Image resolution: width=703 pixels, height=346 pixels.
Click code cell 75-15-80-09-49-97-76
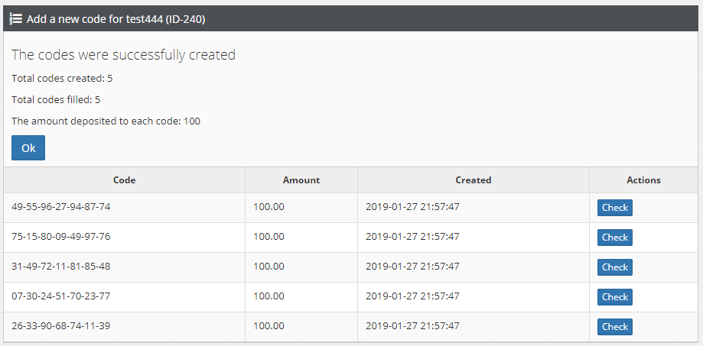click(61, 237)
